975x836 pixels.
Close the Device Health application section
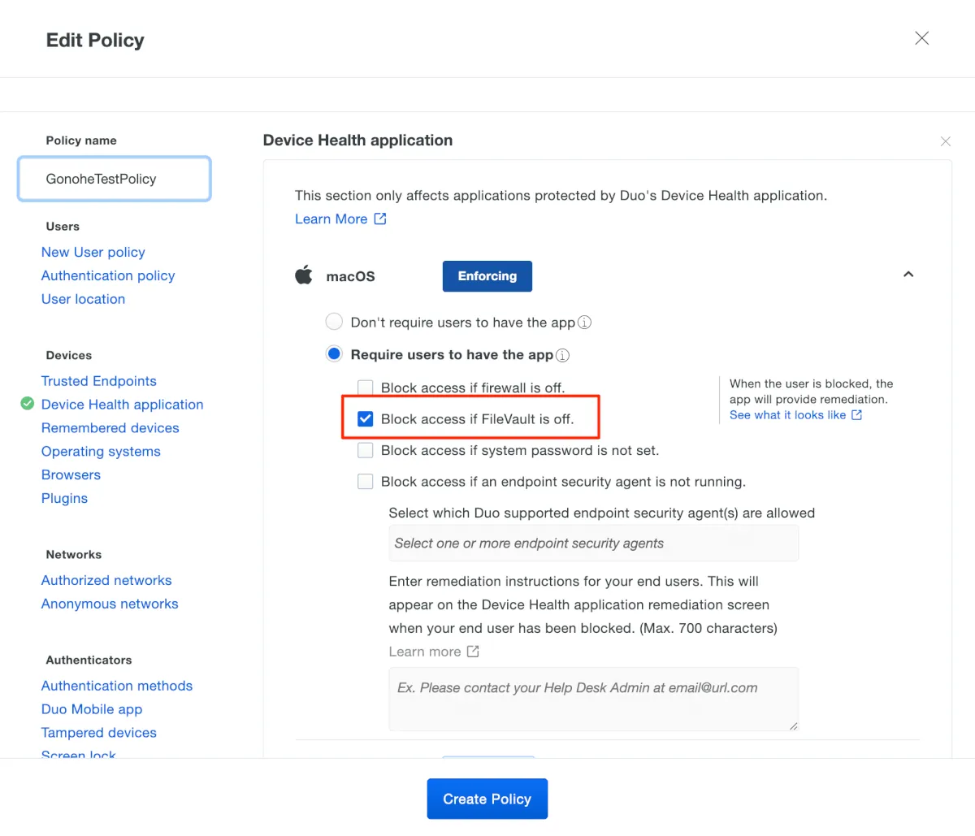pyautogui.click(x=945, y=141)
